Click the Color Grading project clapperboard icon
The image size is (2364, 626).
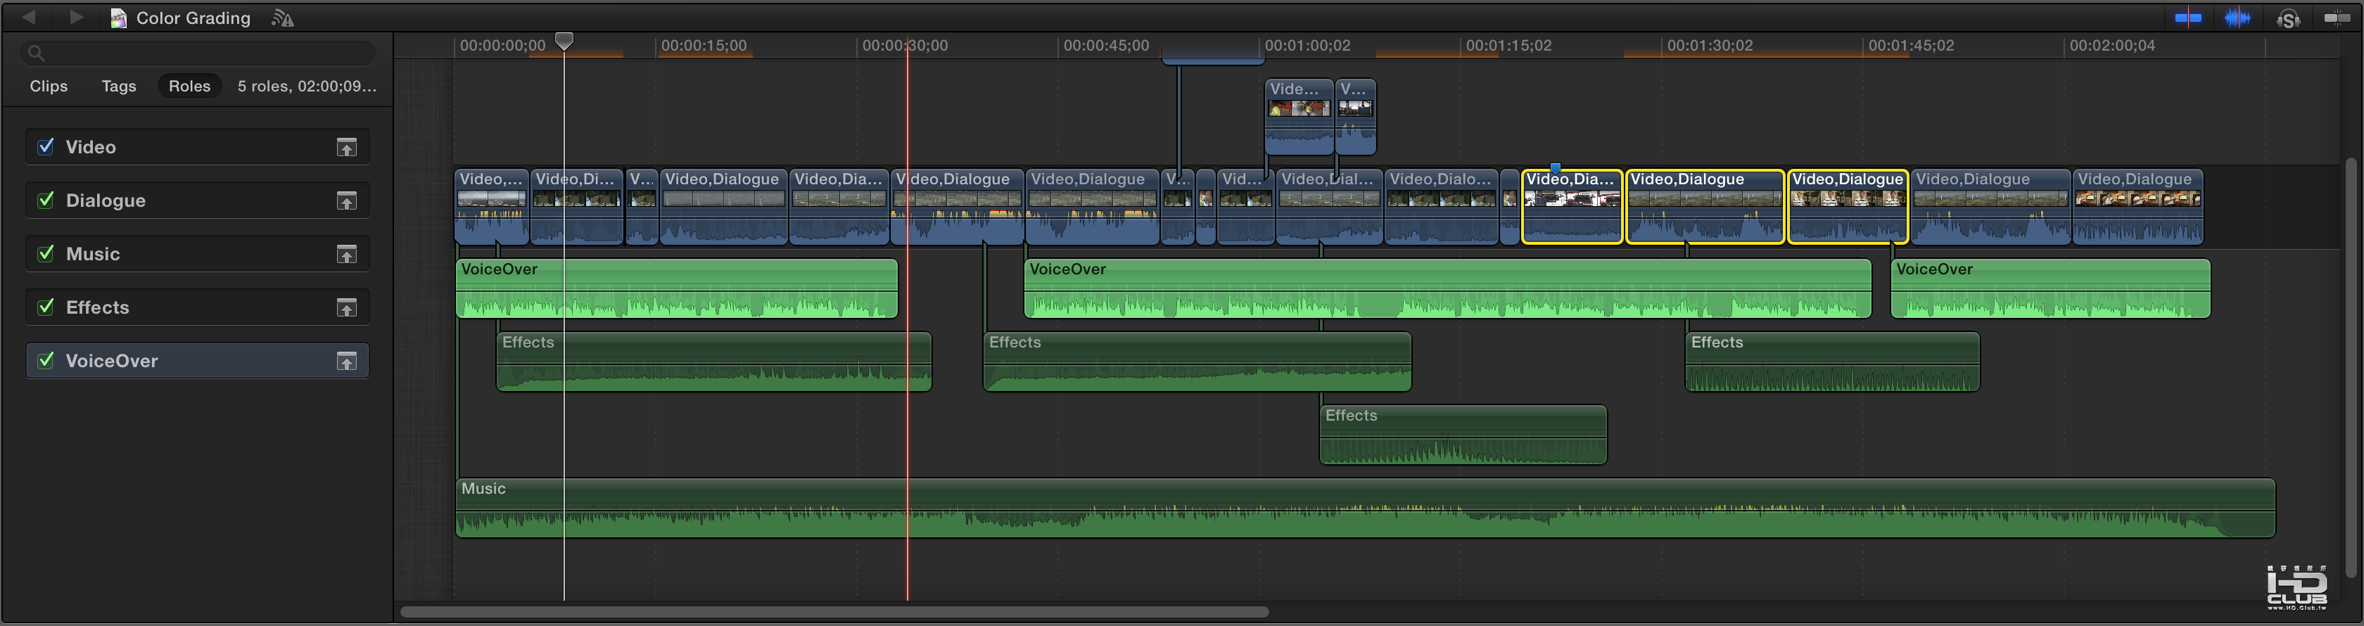(118, 18)
